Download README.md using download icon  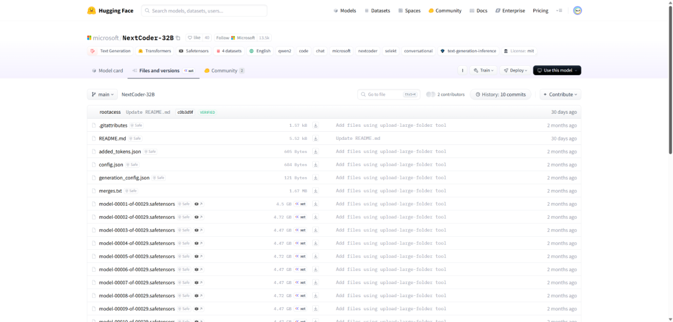(315, 138)
